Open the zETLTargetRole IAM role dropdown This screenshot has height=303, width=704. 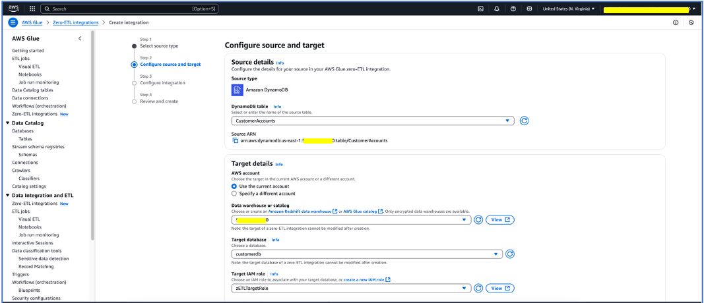351,289
